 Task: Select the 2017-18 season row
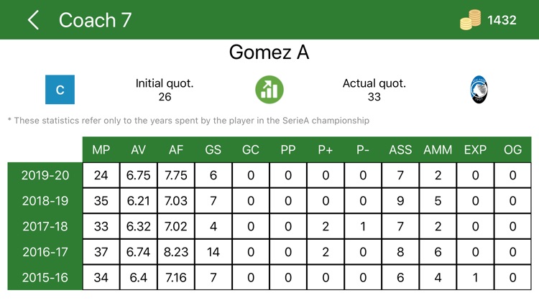[x=45, y=226]
